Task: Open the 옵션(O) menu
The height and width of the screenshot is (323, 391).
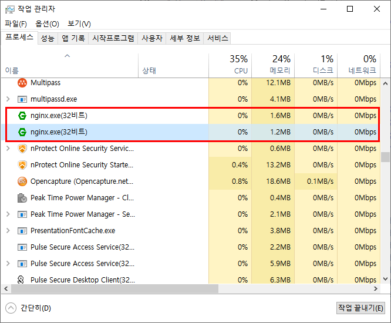Action: click(47, 24)
